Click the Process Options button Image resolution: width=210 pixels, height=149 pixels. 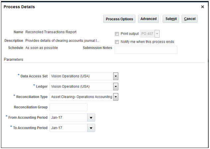(x=119, y=19)
